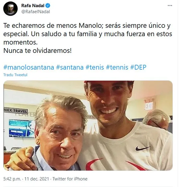Click the Rafa Nadal display name
Screen dimensions: 180x187
[33, 6]
